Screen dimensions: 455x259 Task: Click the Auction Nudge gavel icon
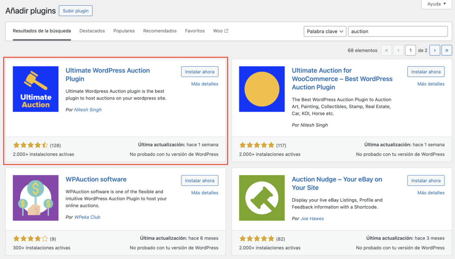tap(262, 198)
